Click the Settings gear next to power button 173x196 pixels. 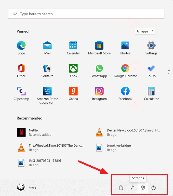(143, 188)
